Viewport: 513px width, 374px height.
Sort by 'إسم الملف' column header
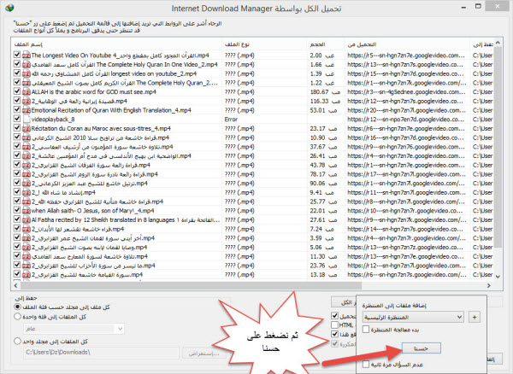[x=116, y=44]
